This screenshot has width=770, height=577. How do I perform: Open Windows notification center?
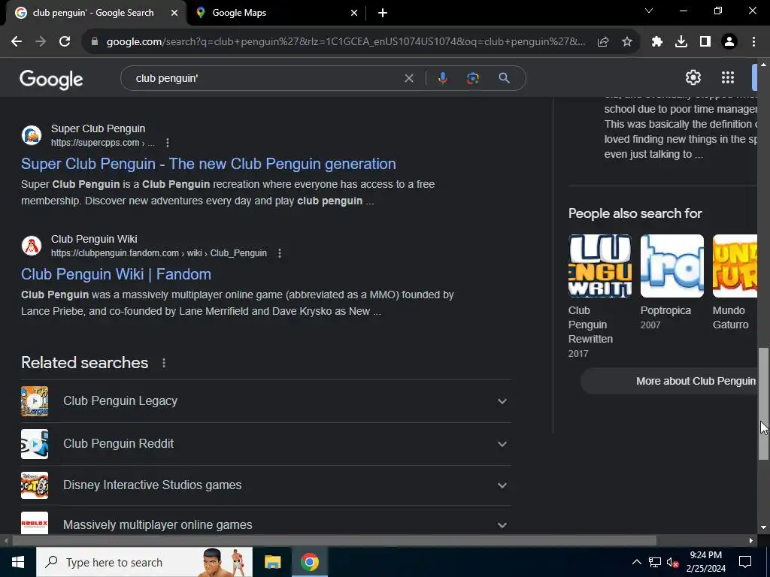tap(745, 562)
